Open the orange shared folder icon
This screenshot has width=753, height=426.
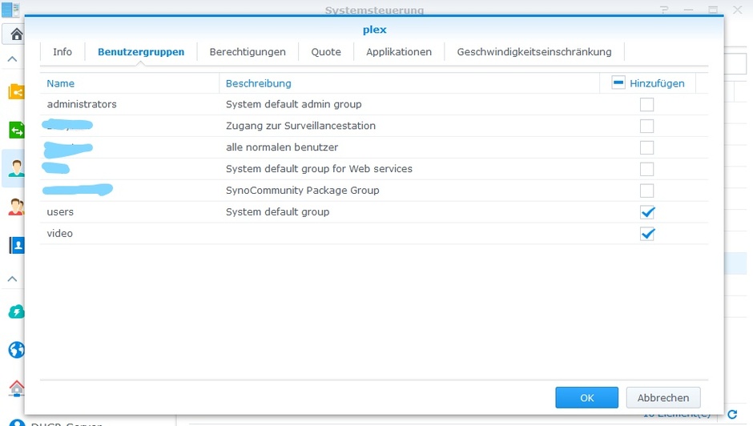16,91
